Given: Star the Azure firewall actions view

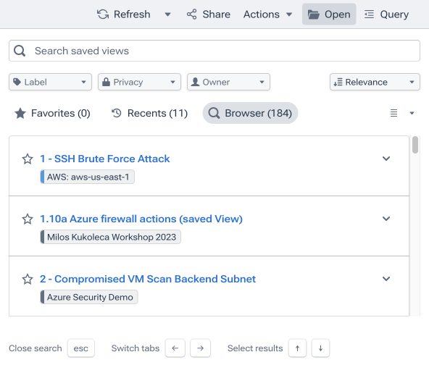Looking at the screenshot, I should pyautogui.click(x=28, y=219).
